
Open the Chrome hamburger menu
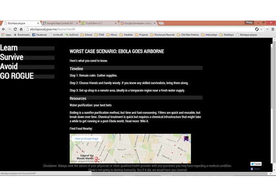coord(273,29)
